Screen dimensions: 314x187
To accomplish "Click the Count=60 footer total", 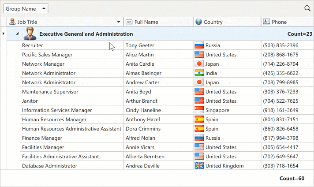I will [292, 178].
